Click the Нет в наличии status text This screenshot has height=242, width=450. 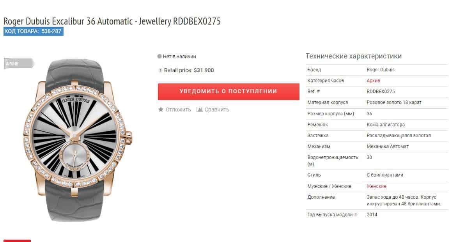[x=179, y=57]
